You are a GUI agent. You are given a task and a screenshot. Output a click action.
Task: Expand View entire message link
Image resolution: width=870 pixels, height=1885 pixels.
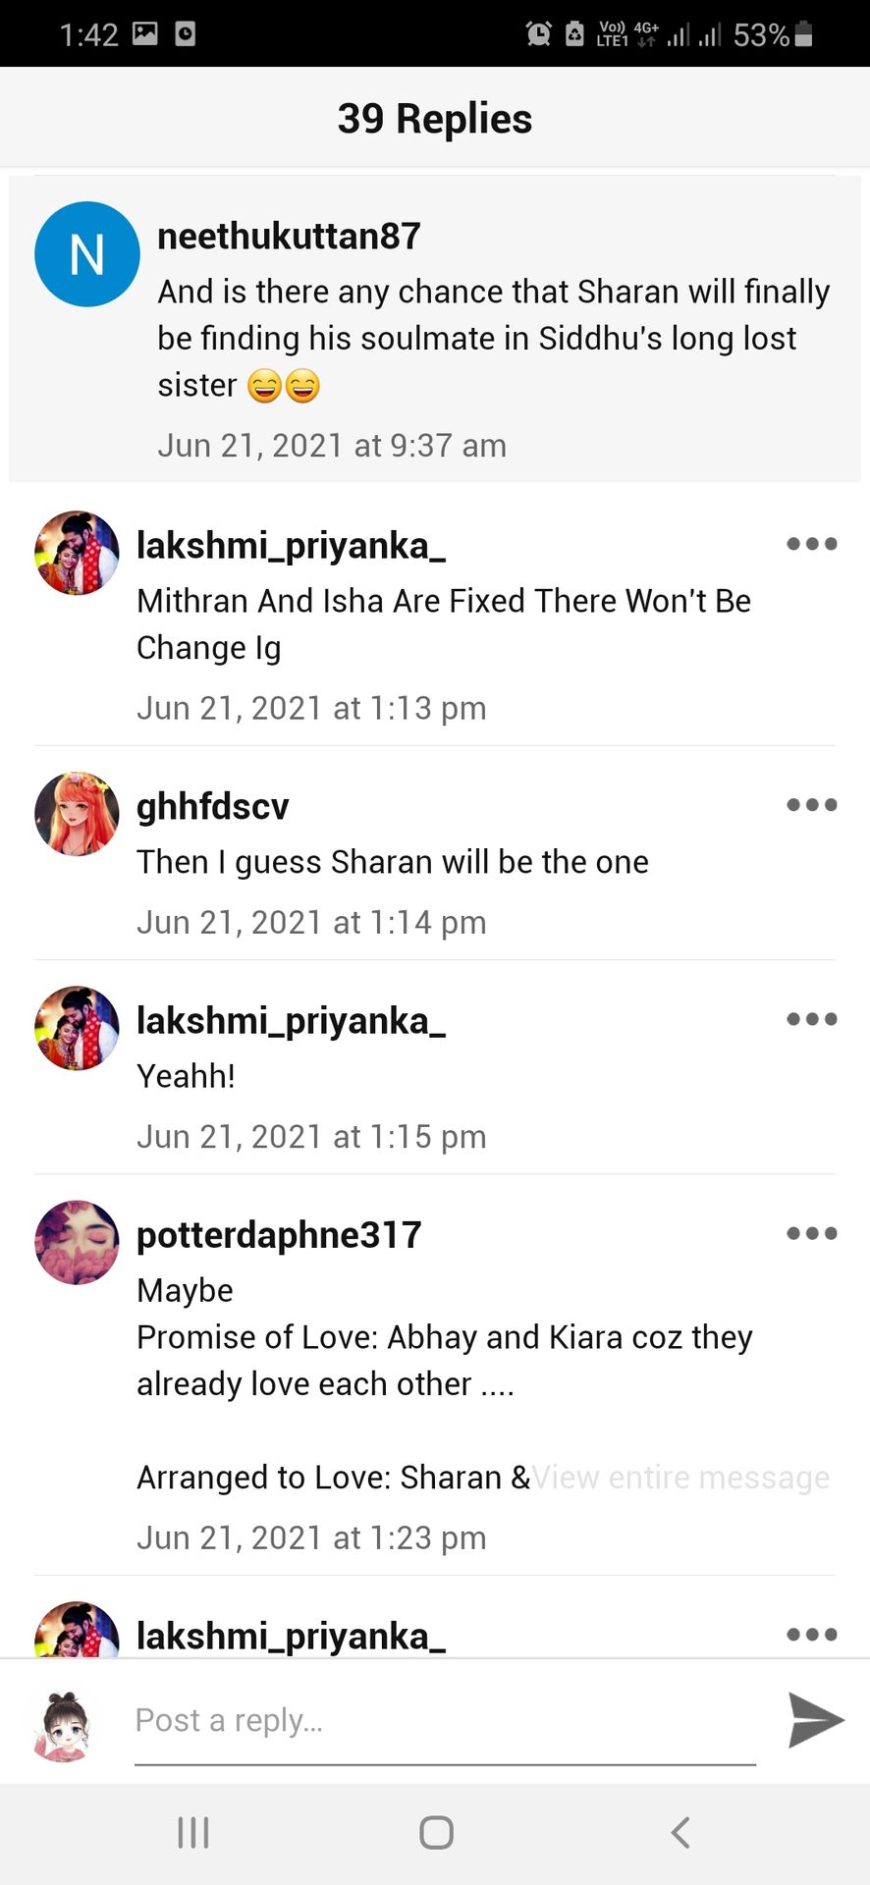(680, 1477)
